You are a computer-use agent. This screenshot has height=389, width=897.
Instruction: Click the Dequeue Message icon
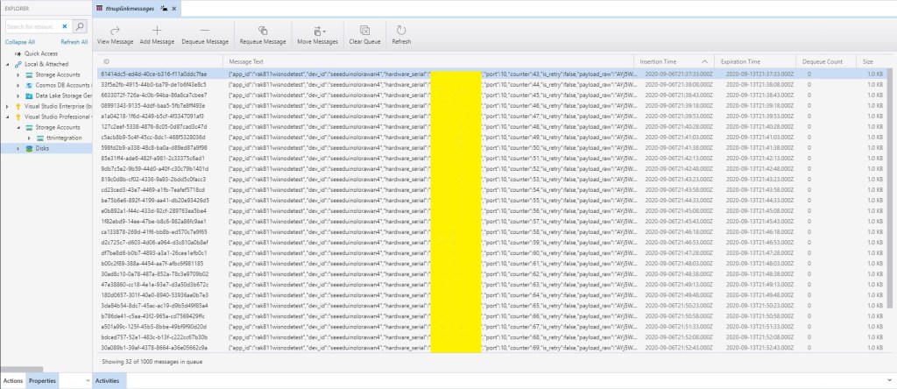tap(205, 29)
